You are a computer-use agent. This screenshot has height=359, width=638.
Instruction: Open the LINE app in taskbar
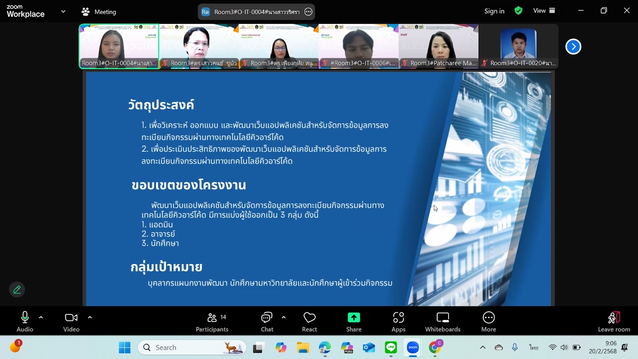click(x=391, y=348)
